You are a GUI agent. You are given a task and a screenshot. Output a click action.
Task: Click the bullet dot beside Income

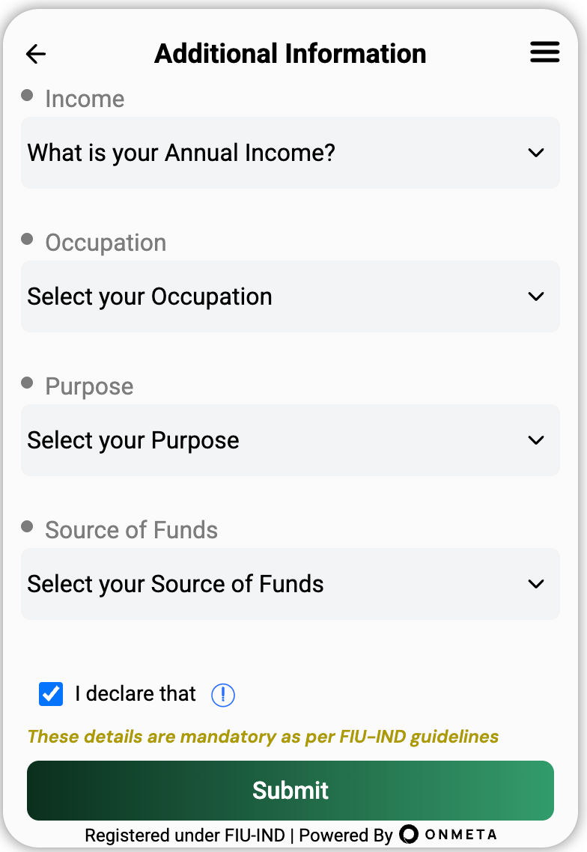pos(28,95)
